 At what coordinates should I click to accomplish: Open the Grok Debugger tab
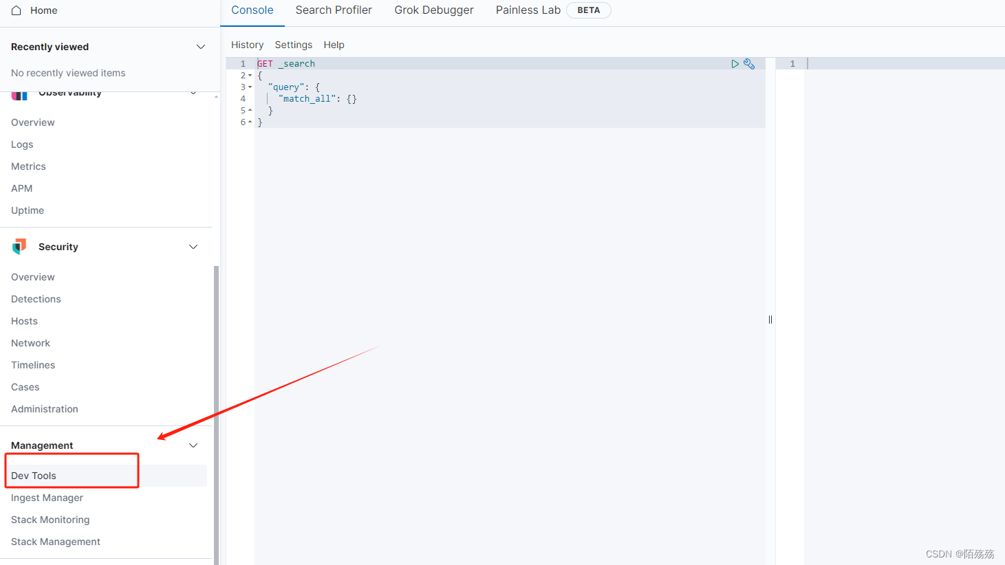point(434,10)
